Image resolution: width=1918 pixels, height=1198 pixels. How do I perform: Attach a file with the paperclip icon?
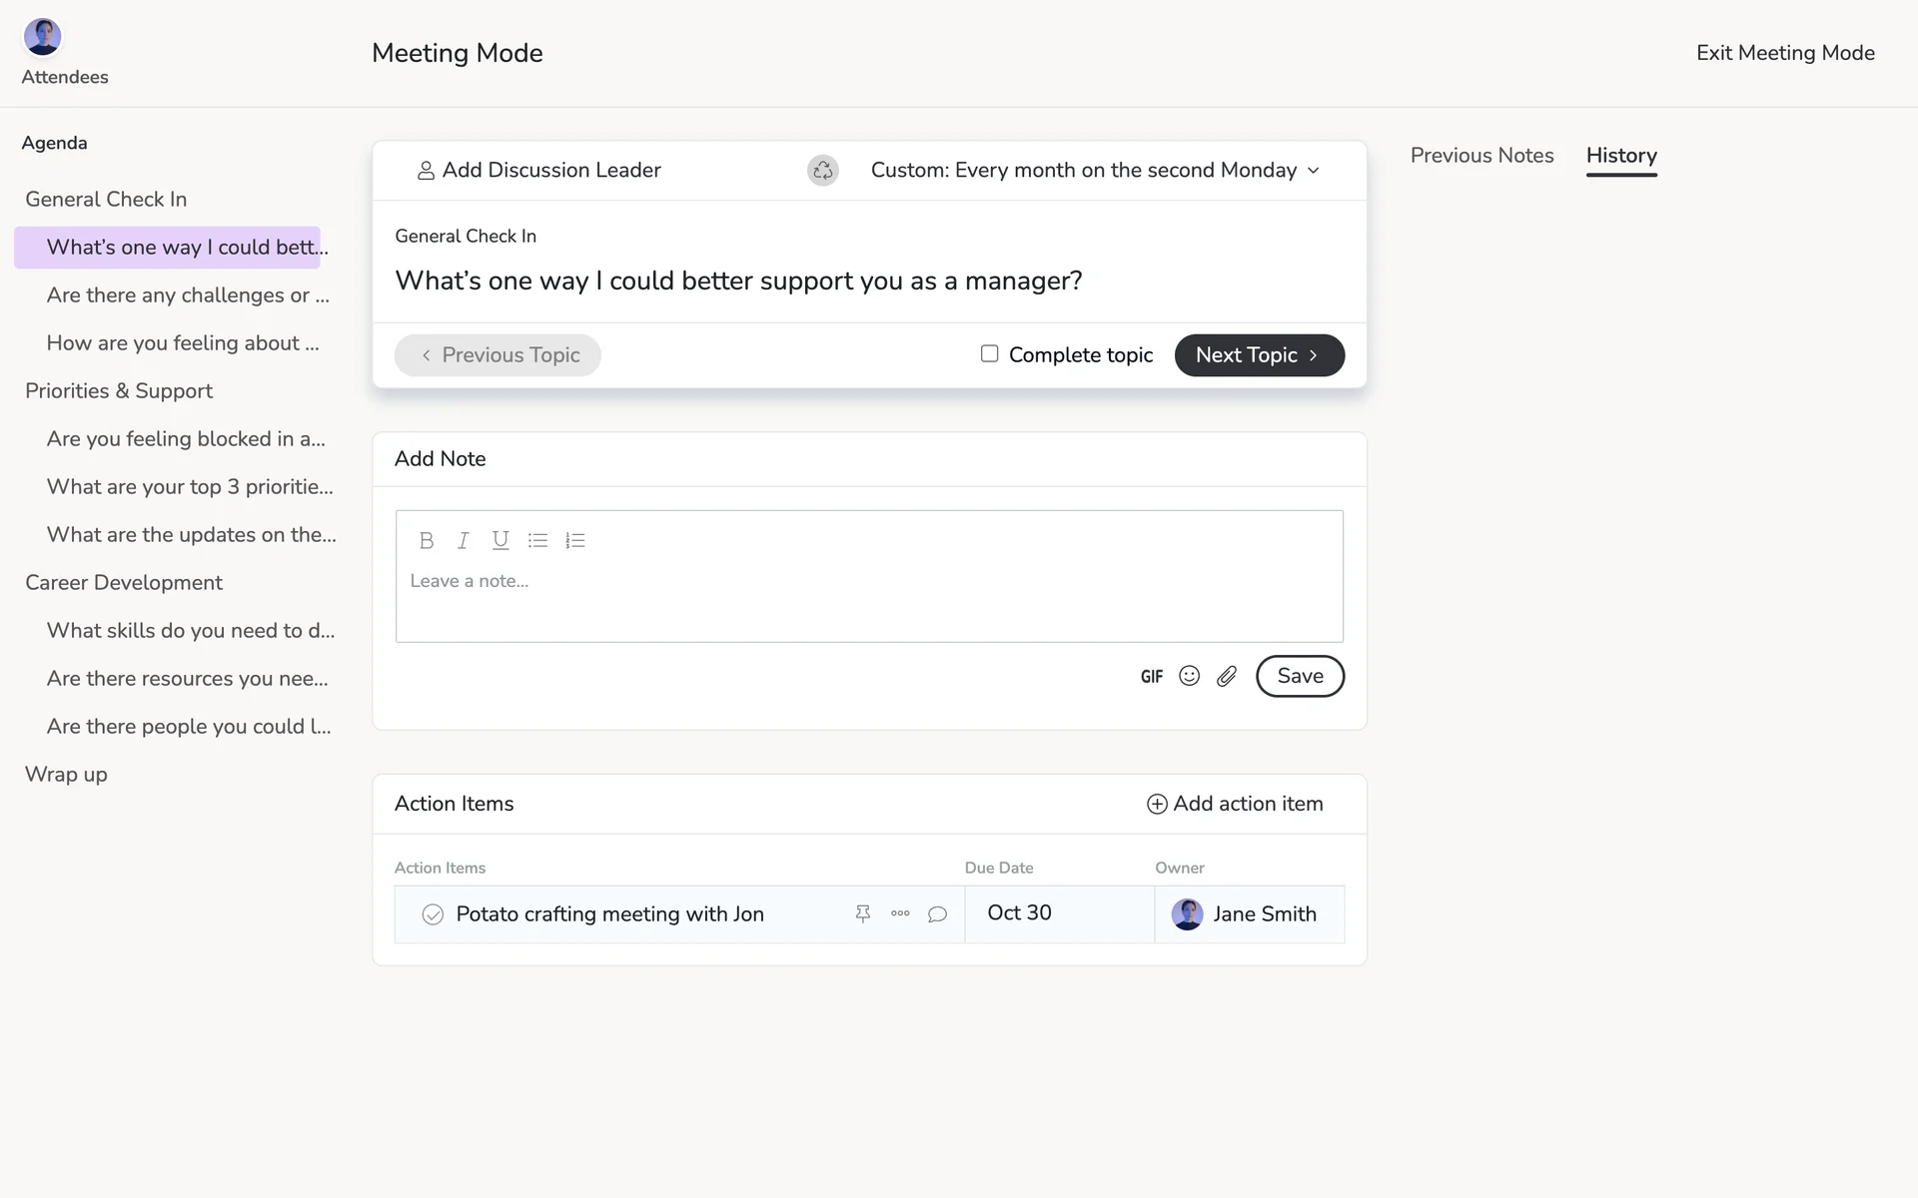tap(1227, 676)
